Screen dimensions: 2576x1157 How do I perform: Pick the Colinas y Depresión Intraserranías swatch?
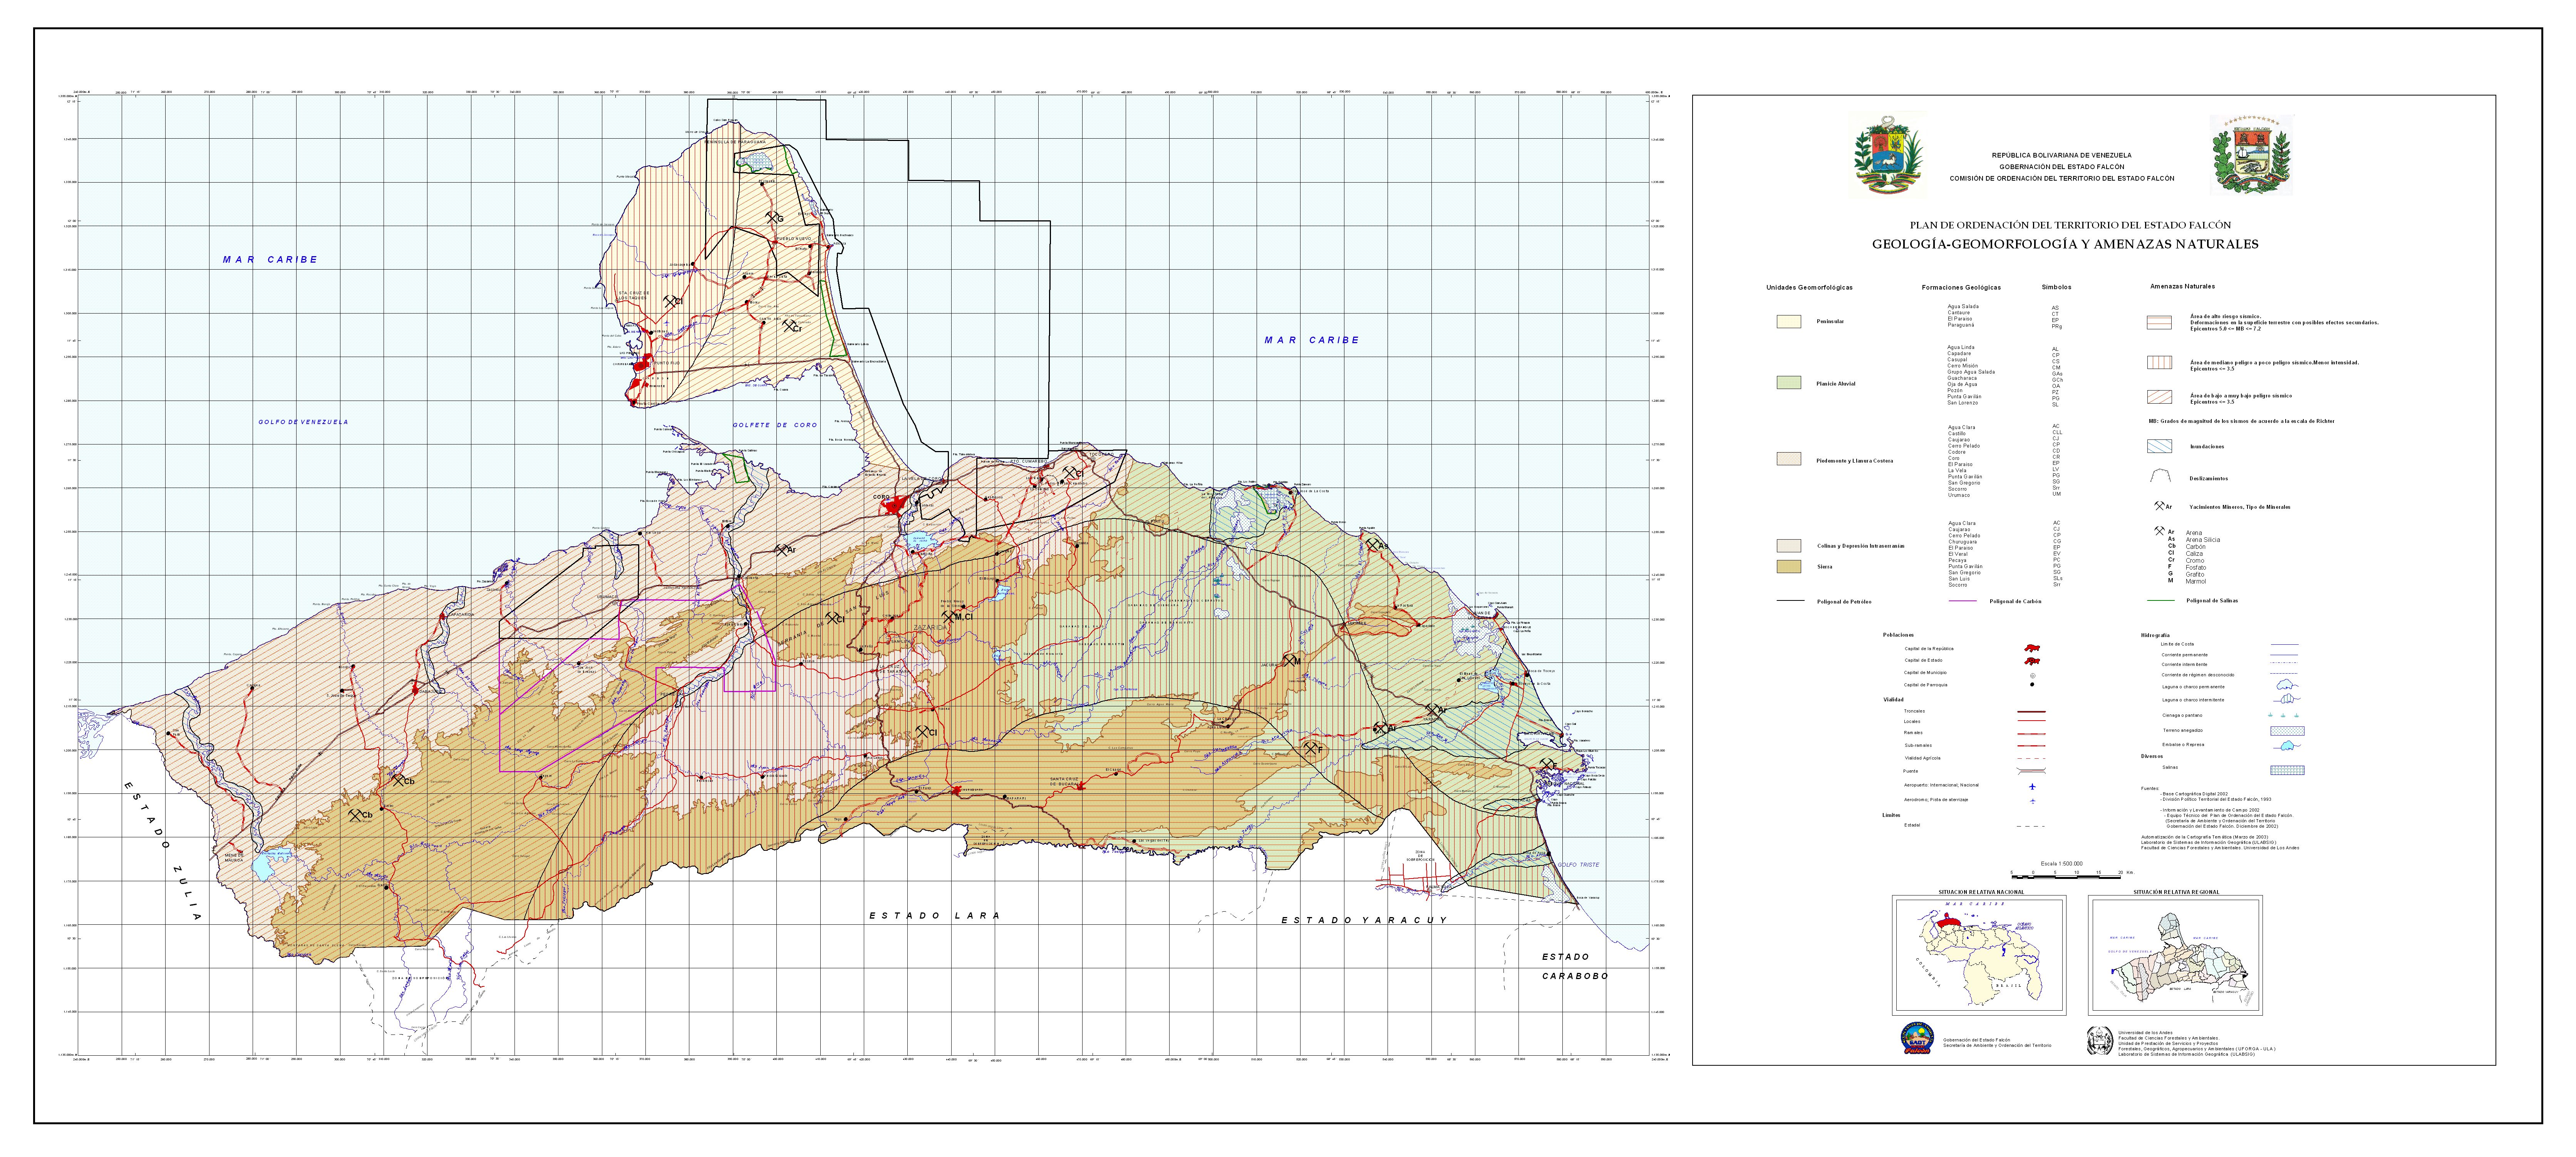(1789, 546)
